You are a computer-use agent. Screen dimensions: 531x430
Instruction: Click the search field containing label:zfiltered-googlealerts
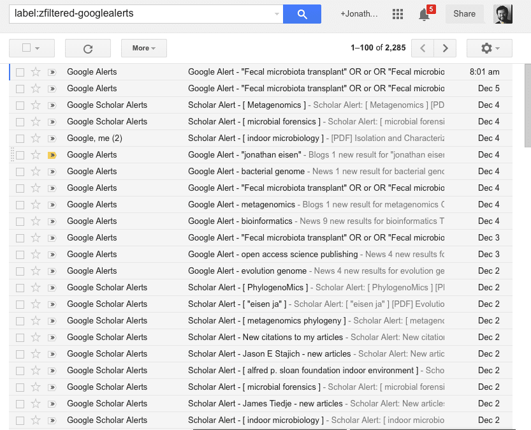coord(140,13)
